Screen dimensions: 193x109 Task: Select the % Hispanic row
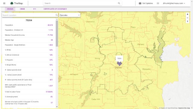click(x=29, y=60)
